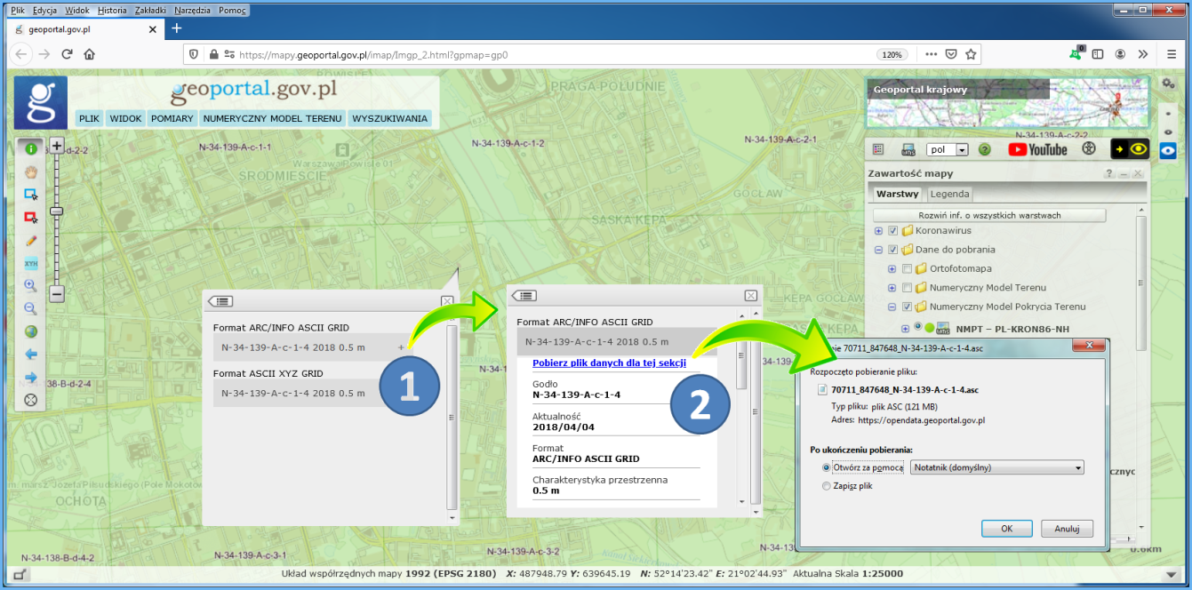This screenshot has width=1192, height=590.
Task: Cancel download with the Anuluj button
Action: pos(1067,528)
